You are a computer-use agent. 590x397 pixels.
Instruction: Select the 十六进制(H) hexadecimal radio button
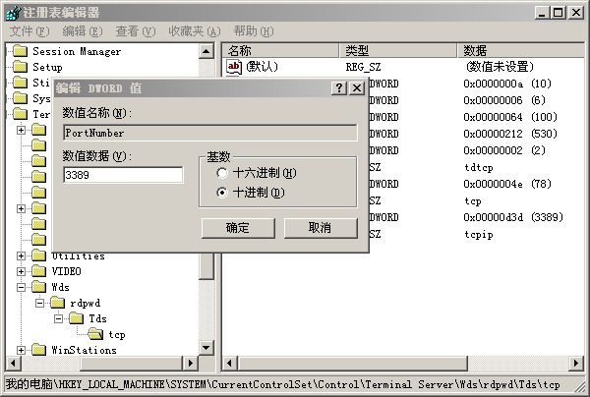(222, 173)
